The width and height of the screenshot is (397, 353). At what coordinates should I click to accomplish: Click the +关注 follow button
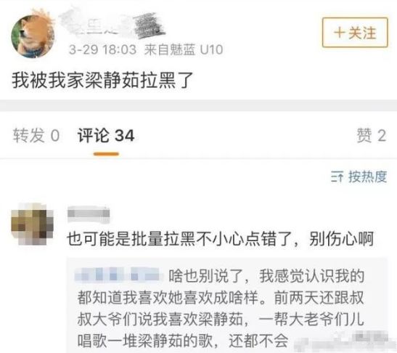click(x=355, y=33)
